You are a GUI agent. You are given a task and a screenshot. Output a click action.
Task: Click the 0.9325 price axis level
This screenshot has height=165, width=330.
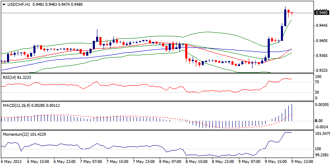[x=321, y=70]
